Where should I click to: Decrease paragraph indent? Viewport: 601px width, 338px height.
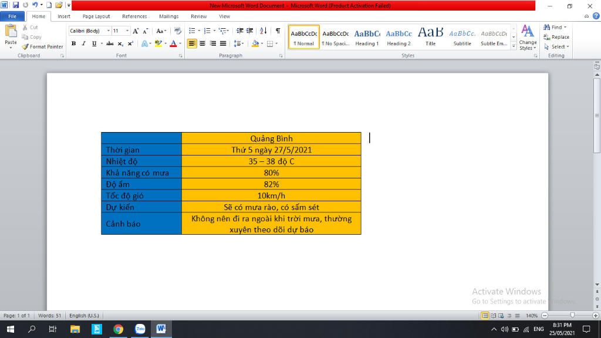point(240,31)
